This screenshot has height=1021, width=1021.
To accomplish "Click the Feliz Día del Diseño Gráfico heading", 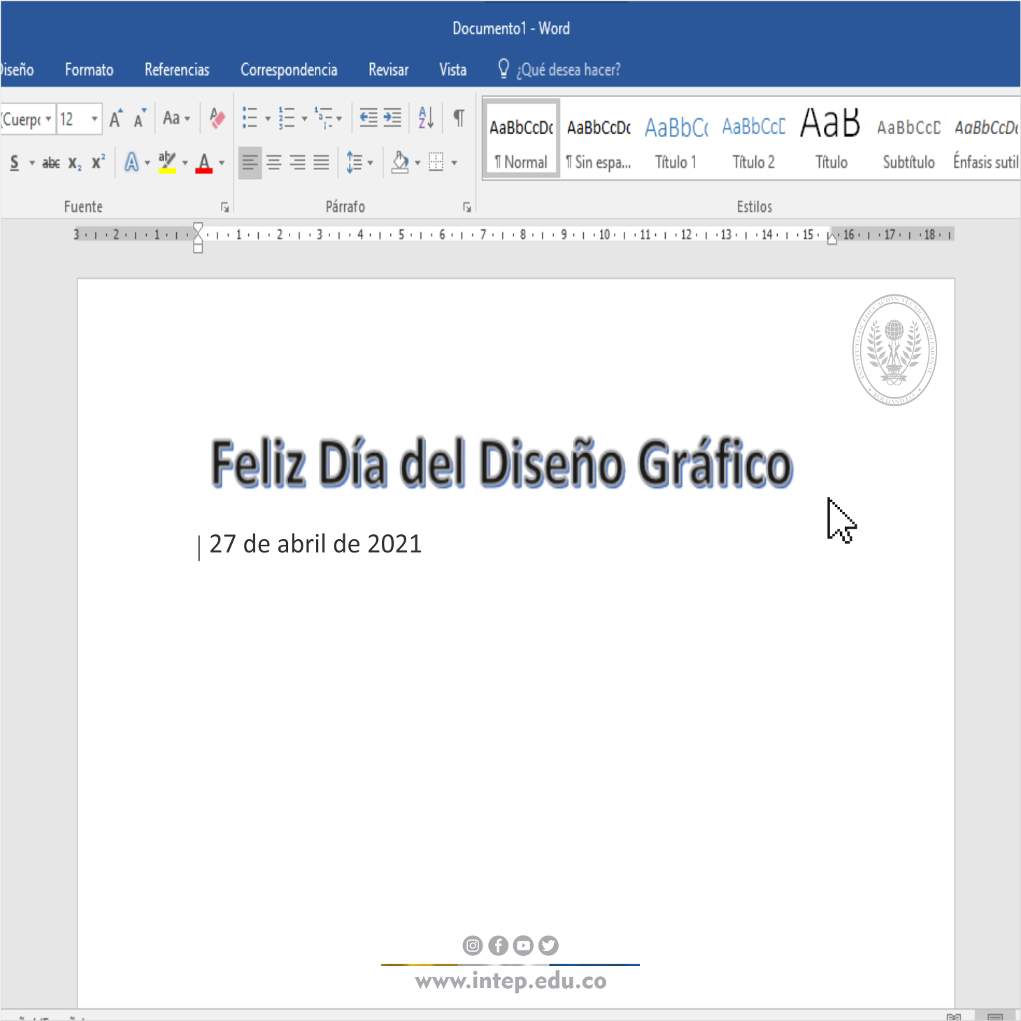I will 502,463.
